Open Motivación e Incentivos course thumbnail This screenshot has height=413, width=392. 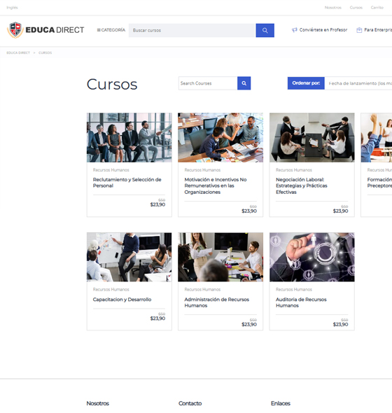point(220,137)
